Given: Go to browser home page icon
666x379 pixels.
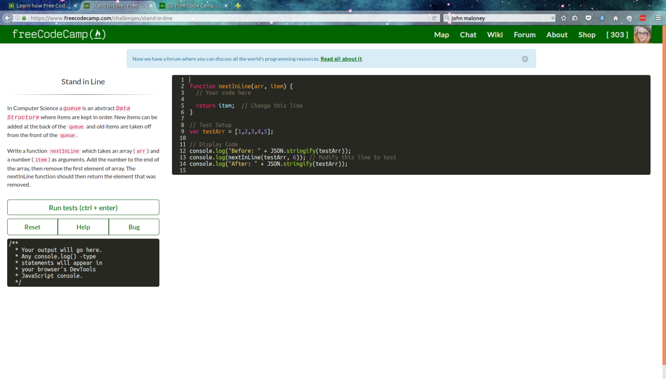Looking at the screenshot, I should click(x=615, y=18).
